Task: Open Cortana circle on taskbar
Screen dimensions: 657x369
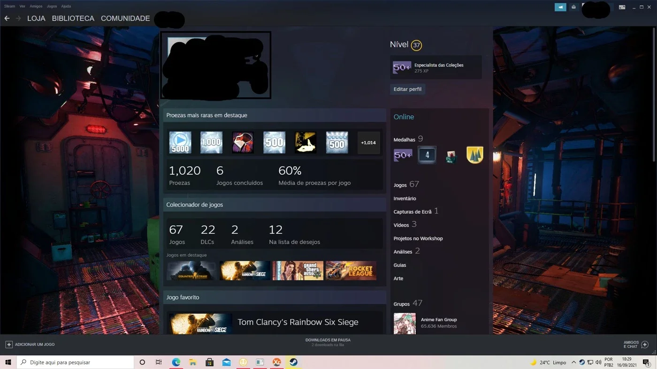Action: (x=142, y=362)
